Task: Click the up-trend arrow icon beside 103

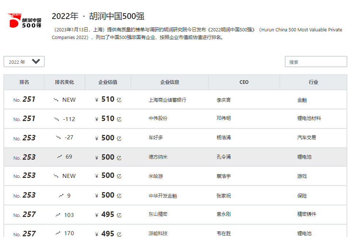Action: click(58, 215)
